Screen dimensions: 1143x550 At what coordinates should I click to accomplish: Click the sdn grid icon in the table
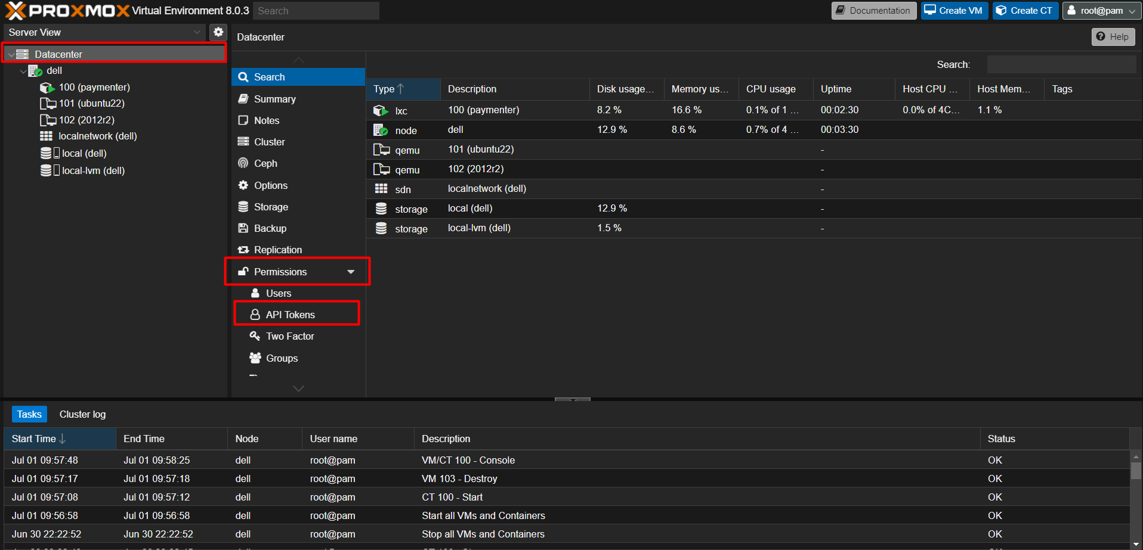point(381,189)
